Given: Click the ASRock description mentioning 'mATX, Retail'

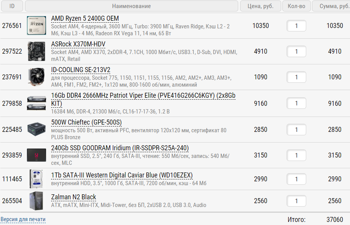Looking at the screenshot, I should (x=144, y=56).
